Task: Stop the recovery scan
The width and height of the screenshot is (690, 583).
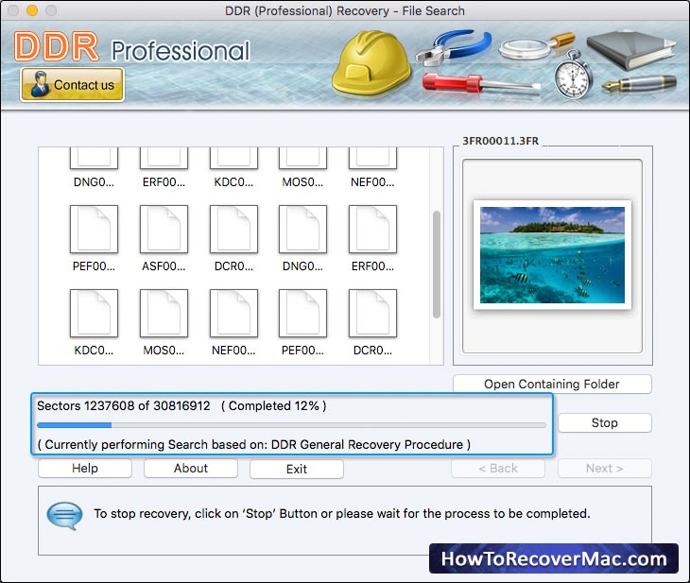Action: pyautogui.click(x=605, y=422)
